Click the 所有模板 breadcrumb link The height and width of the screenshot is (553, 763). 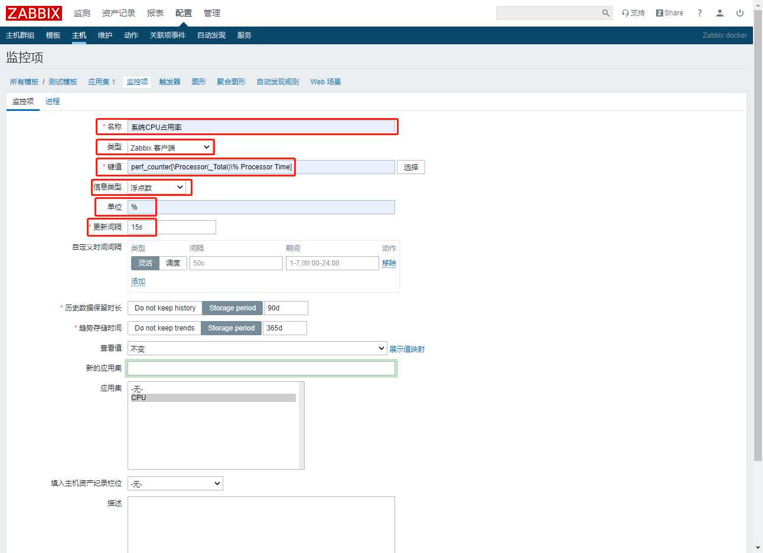coord(24,82)
